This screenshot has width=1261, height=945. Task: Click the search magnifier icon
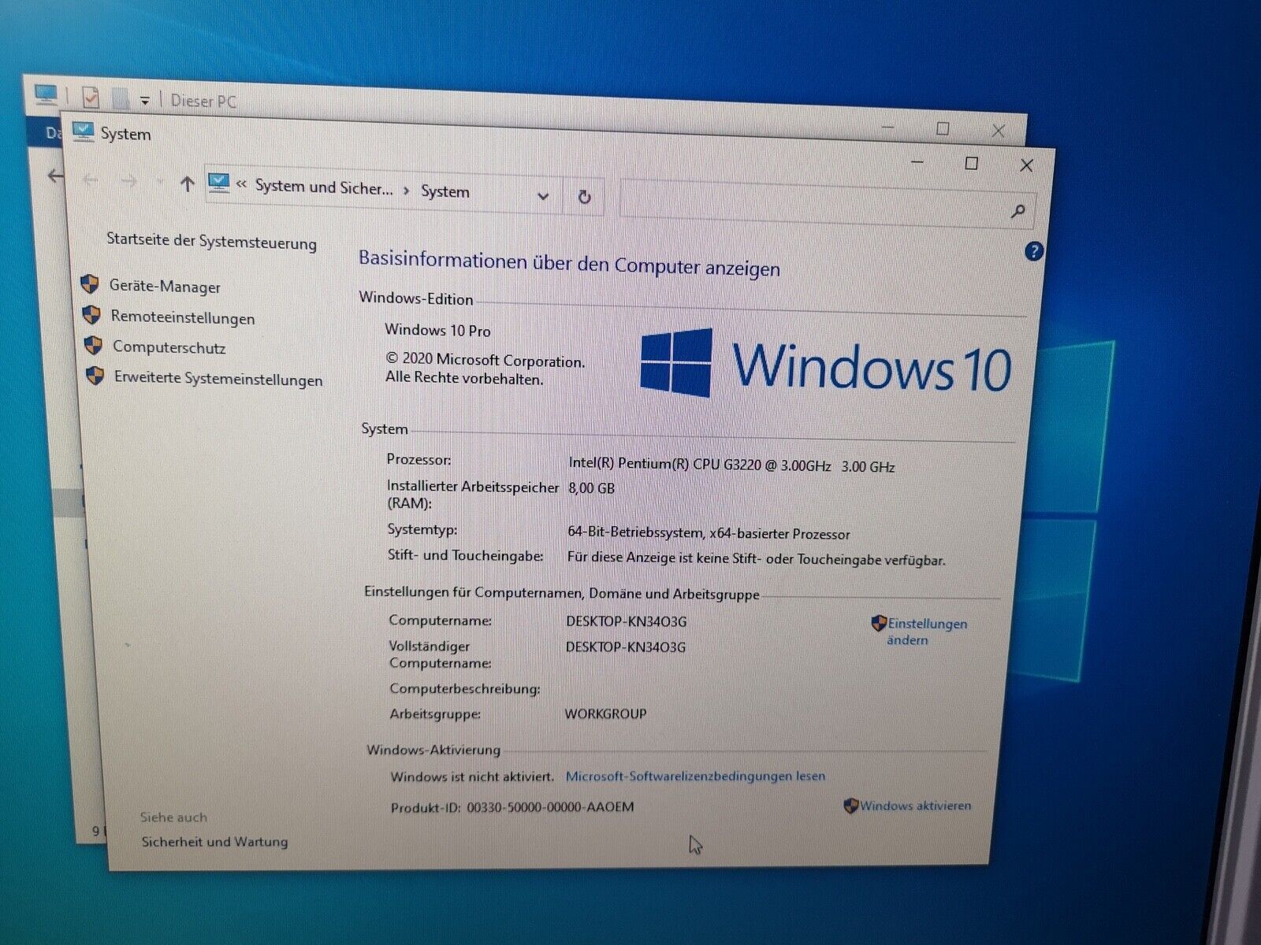point(1017,211)
